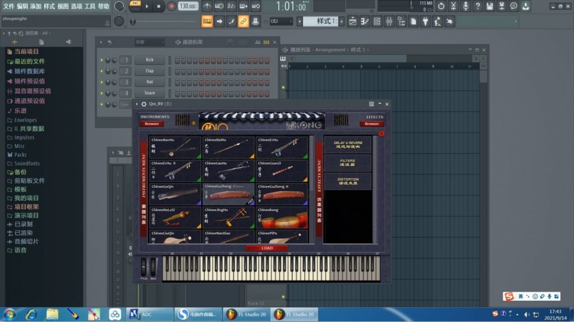Viewport: 574px width, 322px height.
Task: Expand Qin_RV plugin options arrow
Action: tap(137, 104)
